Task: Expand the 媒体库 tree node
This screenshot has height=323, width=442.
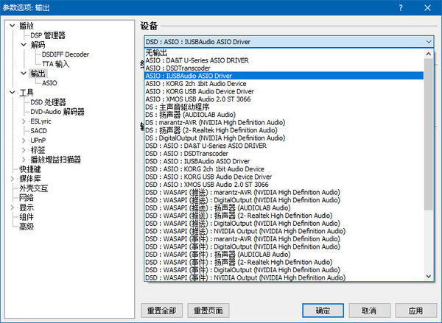Action: [12, 179]
